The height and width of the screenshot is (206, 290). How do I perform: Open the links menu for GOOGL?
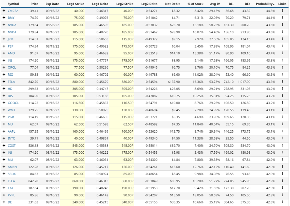coord(282,103)
